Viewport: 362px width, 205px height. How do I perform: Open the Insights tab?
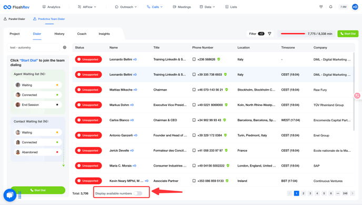pyautogui.click(x=104, y=34)
